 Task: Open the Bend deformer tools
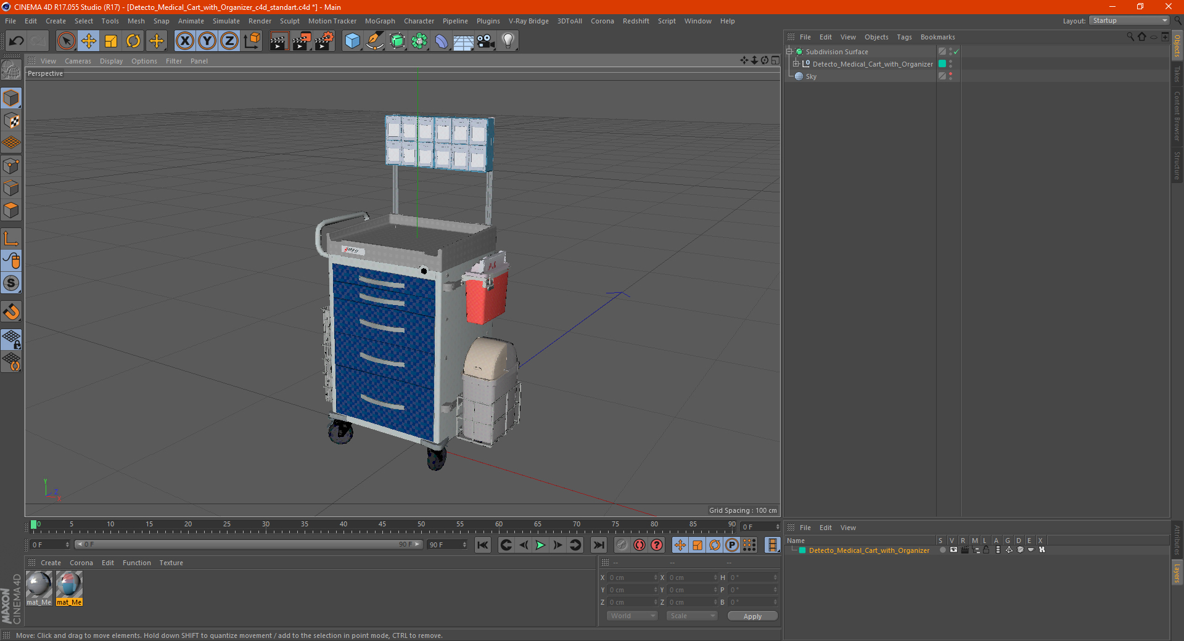click(x=442, y=41)
